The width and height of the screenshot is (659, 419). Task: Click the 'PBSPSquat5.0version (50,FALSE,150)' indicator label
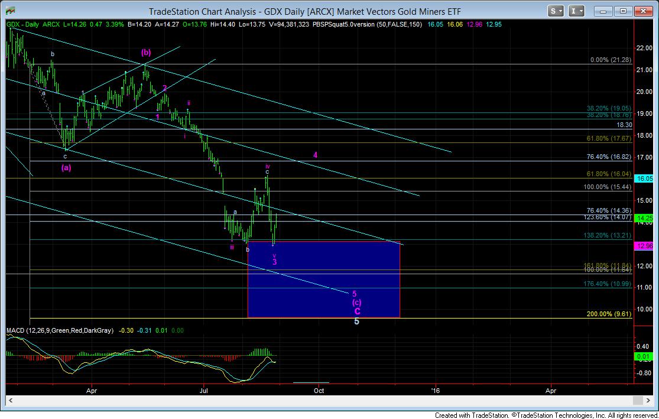(367, 24)
